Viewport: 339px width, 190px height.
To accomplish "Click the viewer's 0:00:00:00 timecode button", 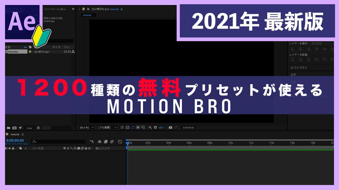I will pos(188,127).
